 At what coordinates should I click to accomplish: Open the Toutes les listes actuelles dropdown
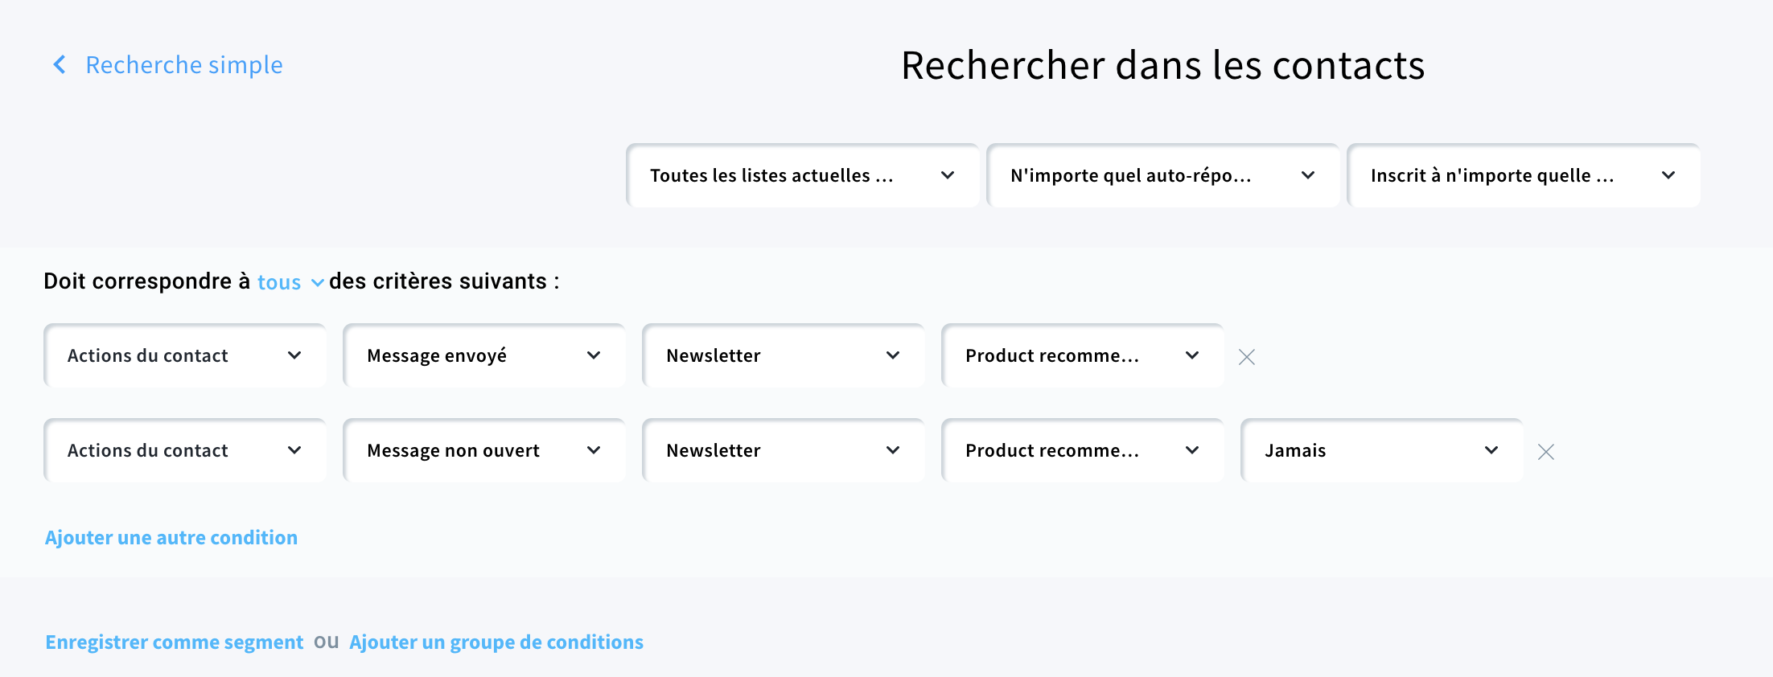click(802, 175)
